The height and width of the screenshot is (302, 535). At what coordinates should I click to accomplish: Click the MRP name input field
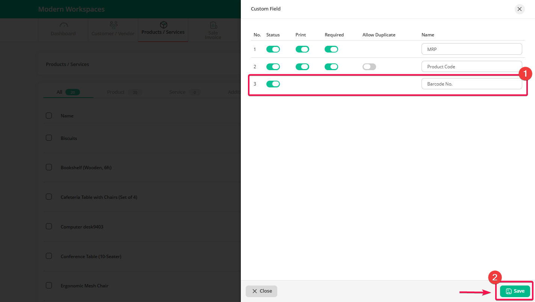click(472, 49)
